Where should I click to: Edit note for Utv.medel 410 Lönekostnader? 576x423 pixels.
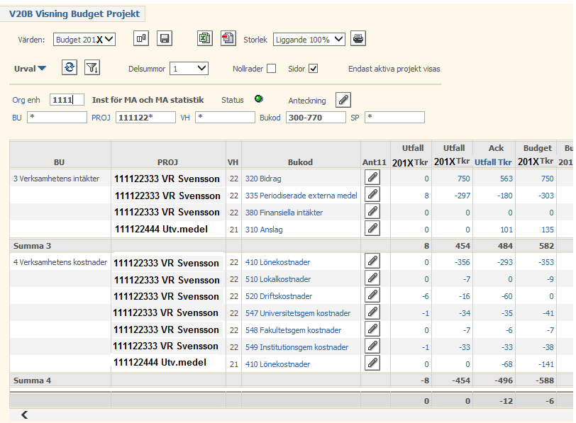click(x=372, y=363)
